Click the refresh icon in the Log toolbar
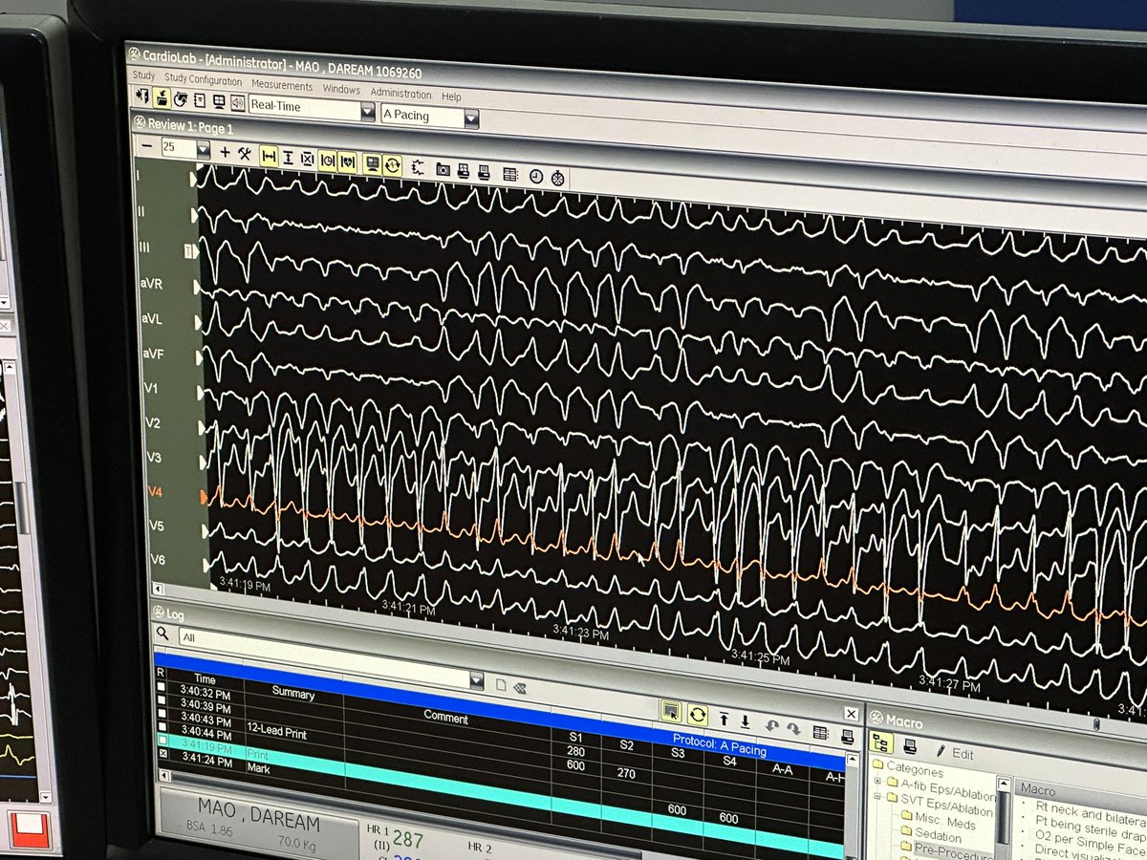The image size is (1147, 860). (698, 715)
